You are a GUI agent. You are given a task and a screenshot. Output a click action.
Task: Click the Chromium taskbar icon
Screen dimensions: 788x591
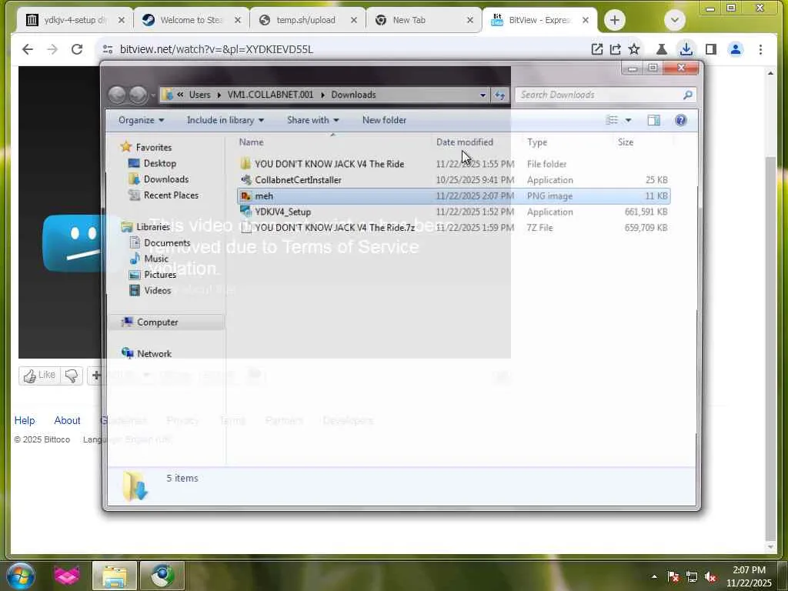(162, 576)
